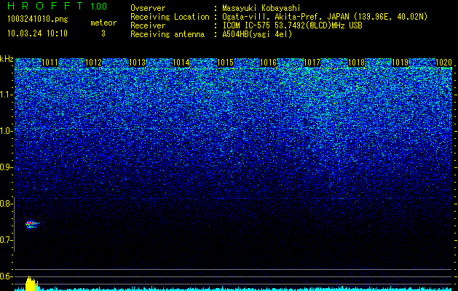Image resolution: width=458 pixels, height=291 pixels.
Task: Click filename 1003241010.png
Action: click(38, 19)
